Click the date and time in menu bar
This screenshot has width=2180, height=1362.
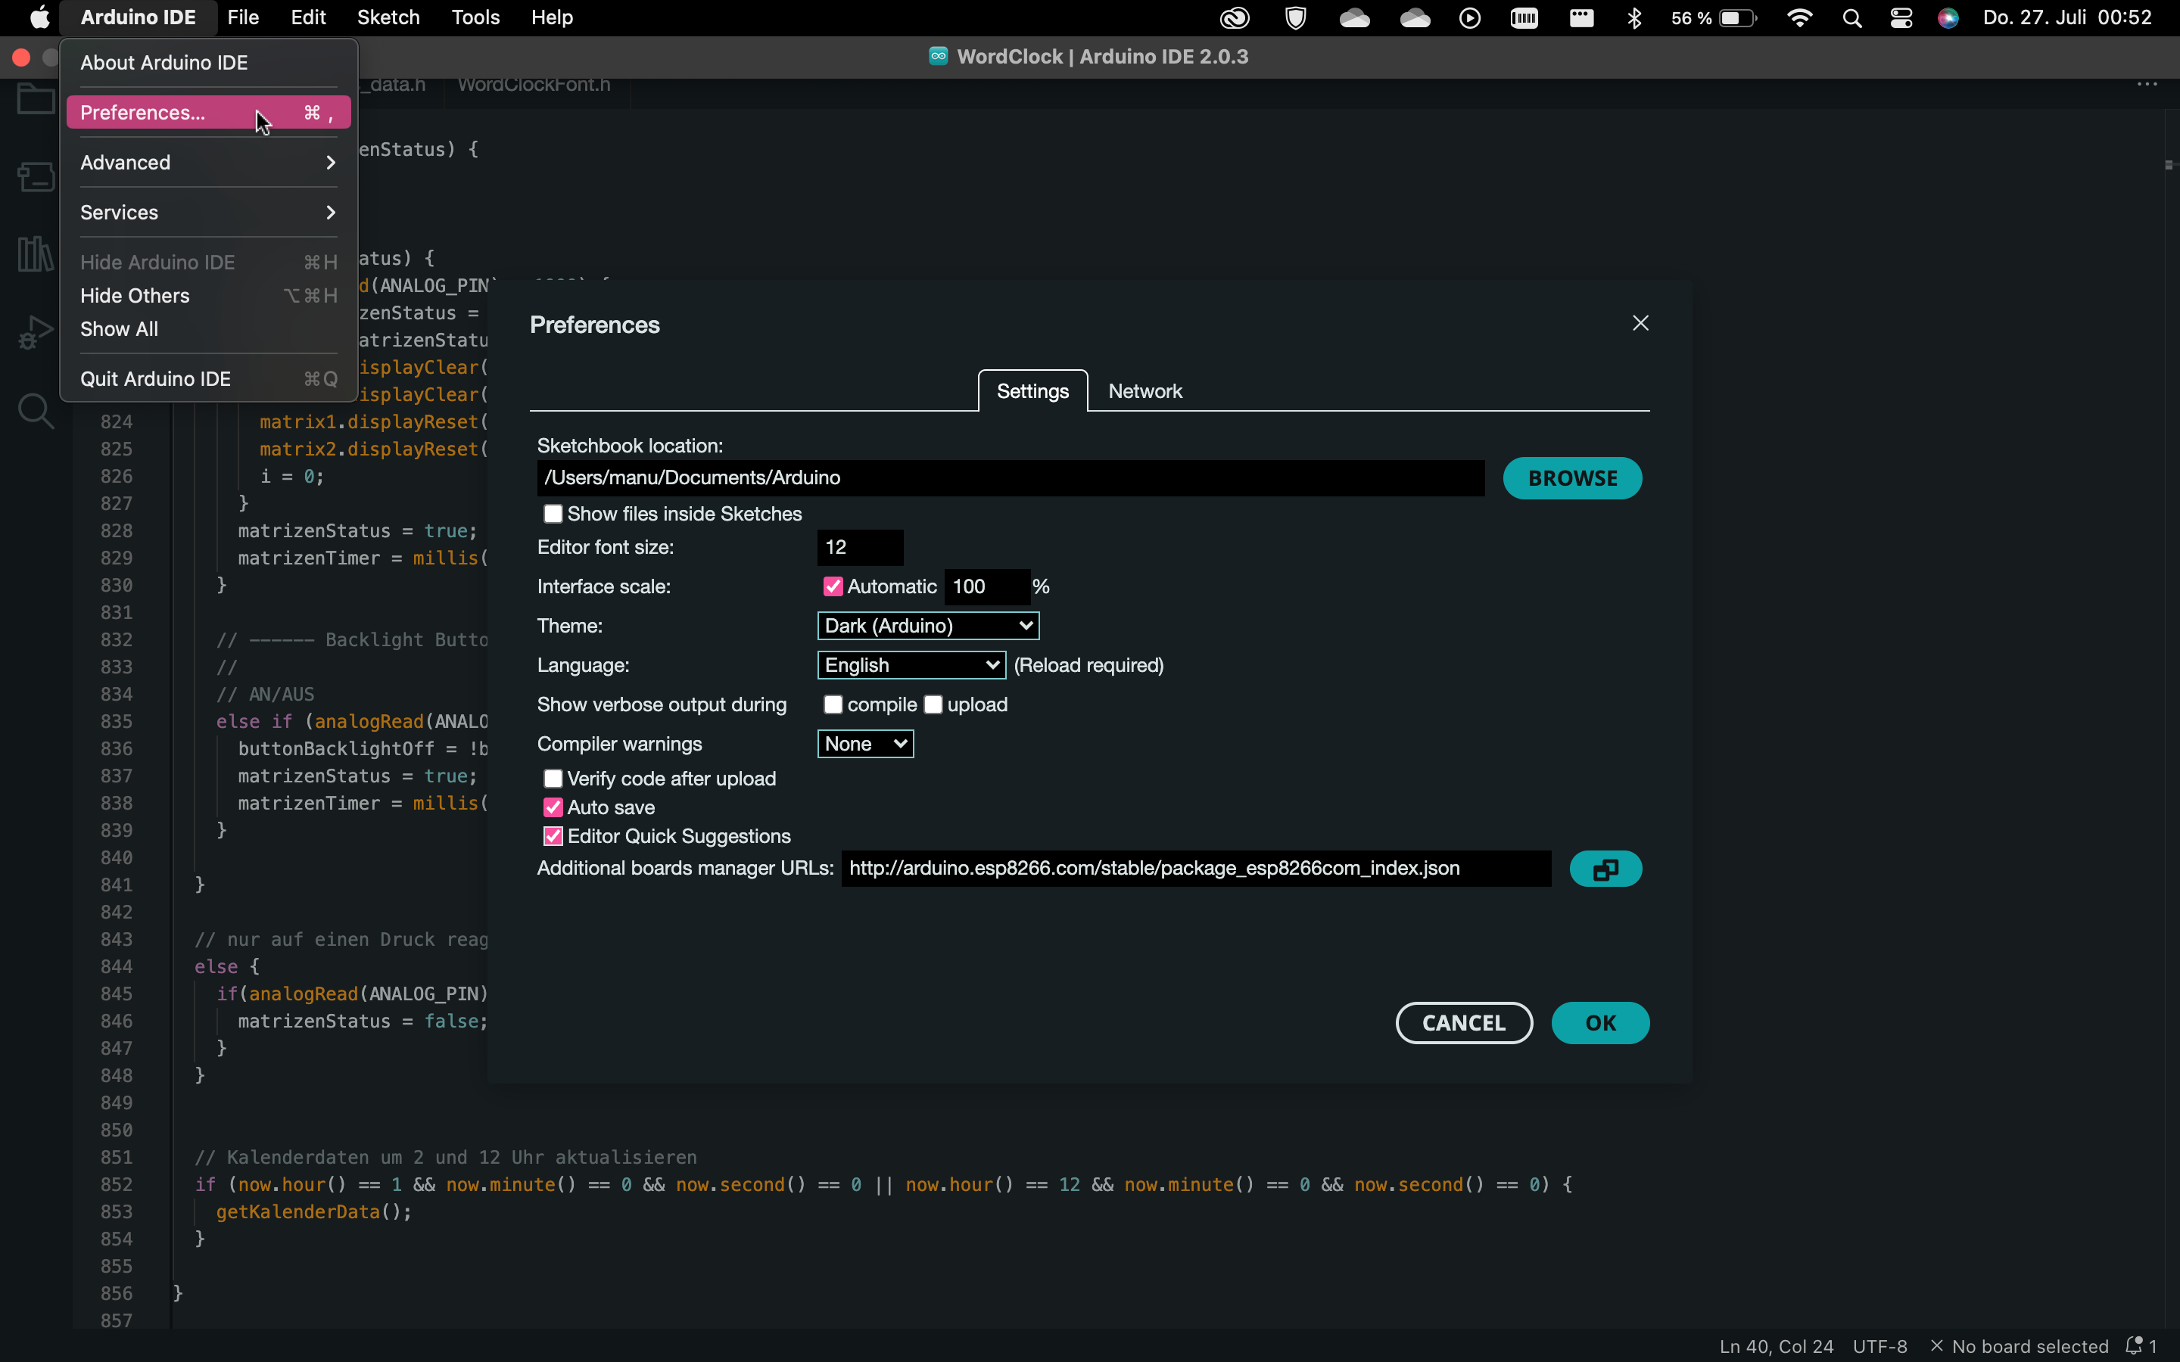point(2066,18)
